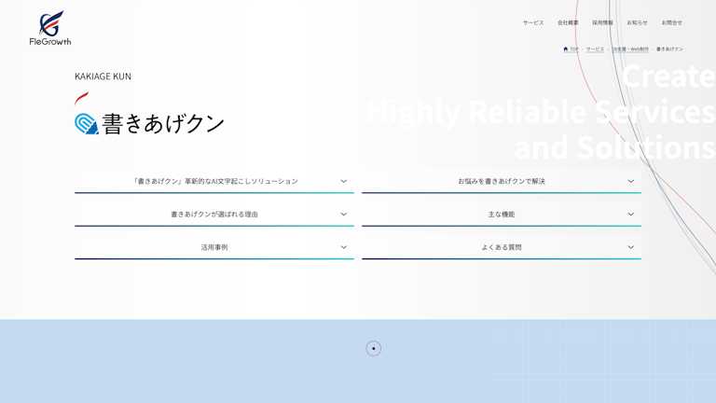Expand the 革新的なAI文字起こしソリューション section

pyautogui.click(x=214, y=181)
